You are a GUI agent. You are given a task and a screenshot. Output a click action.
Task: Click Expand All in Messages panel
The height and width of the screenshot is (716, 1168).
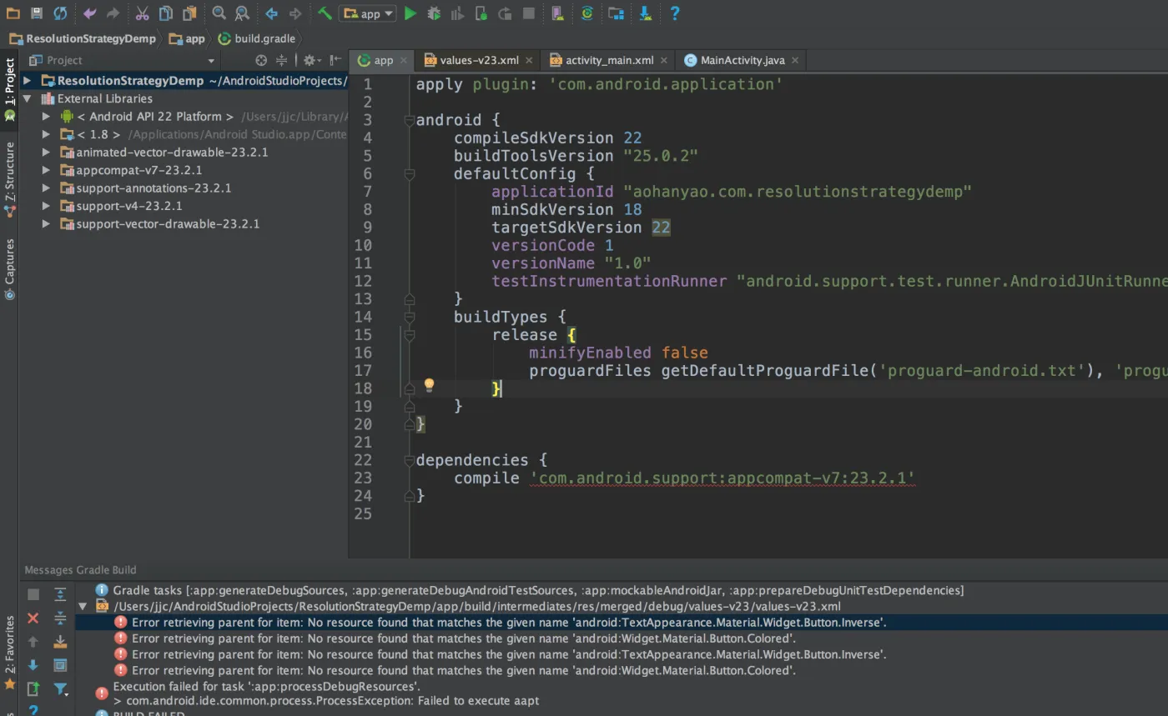point(60,594)
